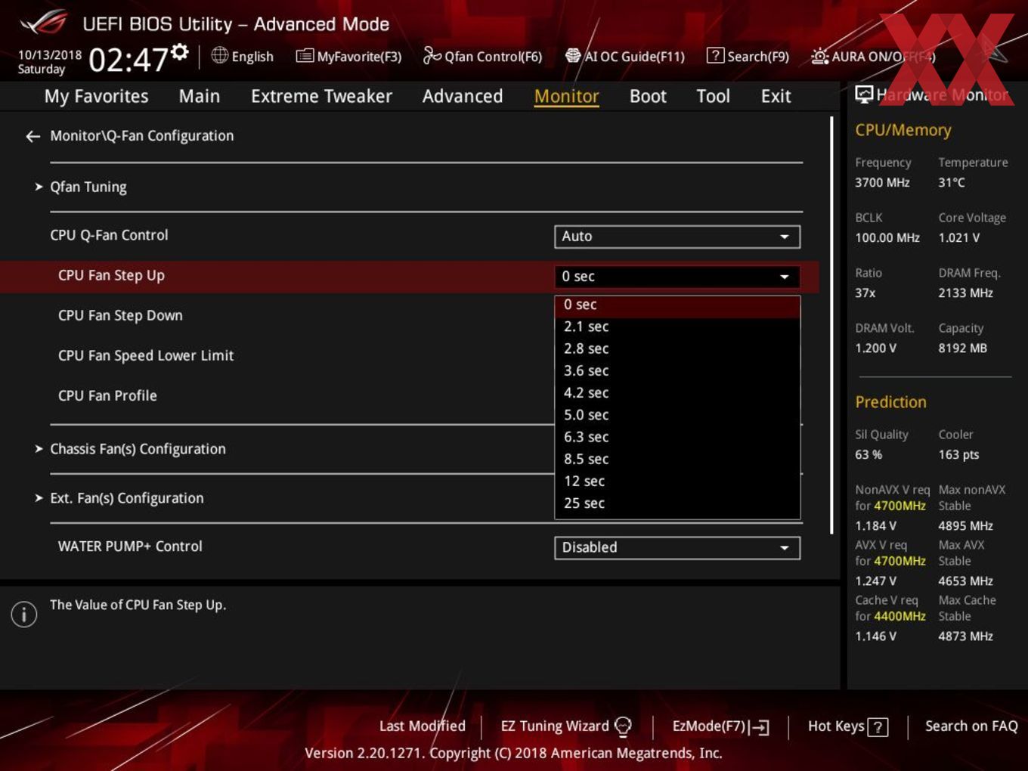Select CPU Fan Step Down setting
Viewport: 1028px width, 771px height.
click(120, 315)
